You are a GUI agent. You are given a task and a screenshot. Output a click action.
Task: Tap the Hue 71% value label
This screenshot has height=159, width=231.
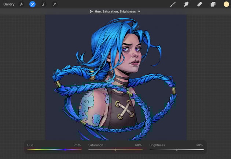[x=77, y=145]
